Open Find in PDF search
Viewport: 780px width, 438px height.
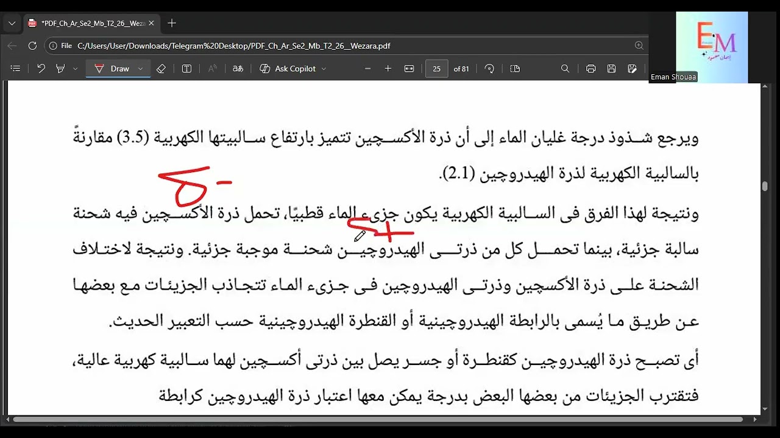[x=565, y=69]
